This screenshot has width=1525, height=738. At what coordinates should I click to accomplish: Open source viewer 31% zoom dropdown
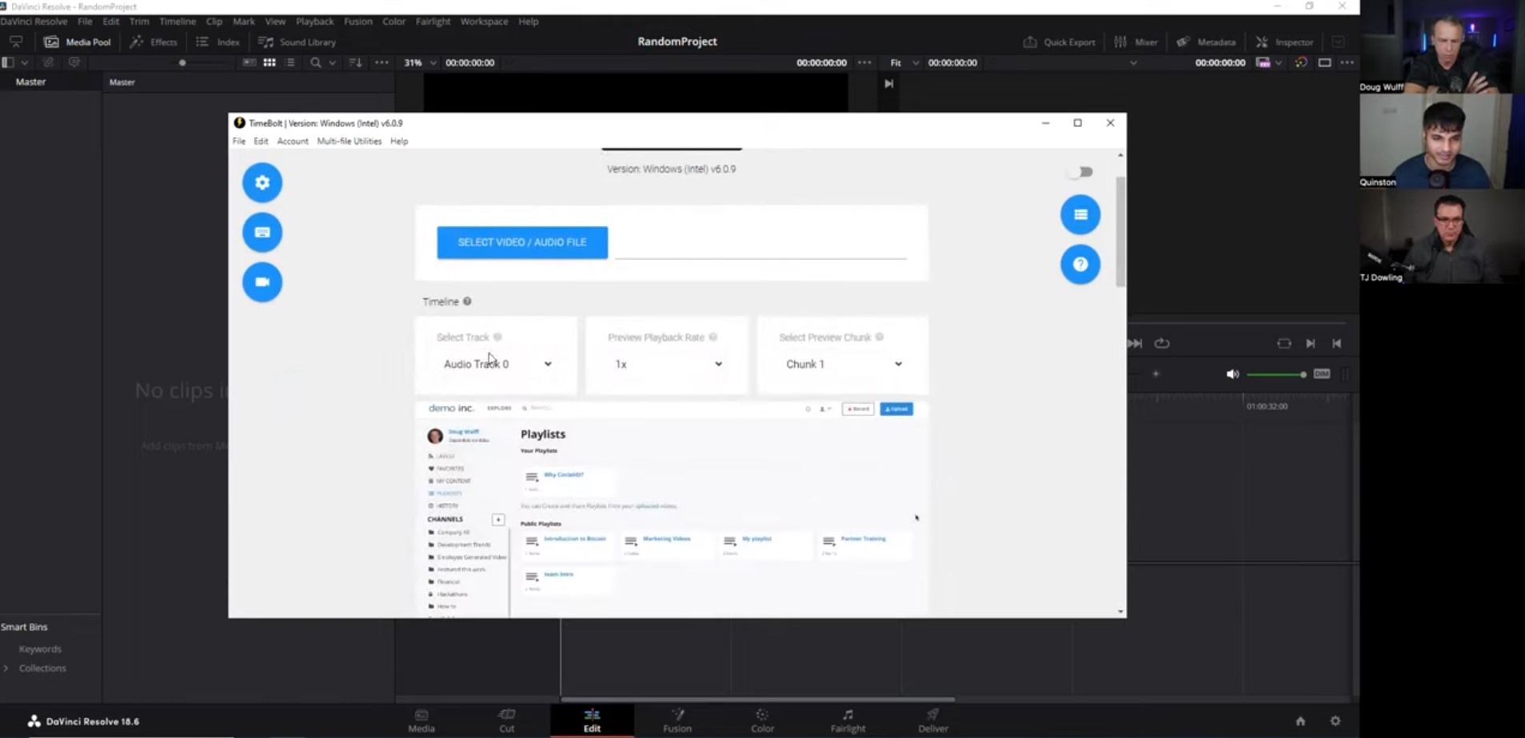421,62
